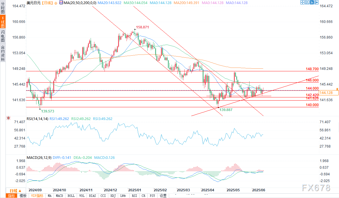Switch to the 分时图 side tab
The height and width of the screenshot is (198, 339).
[3, 7]
